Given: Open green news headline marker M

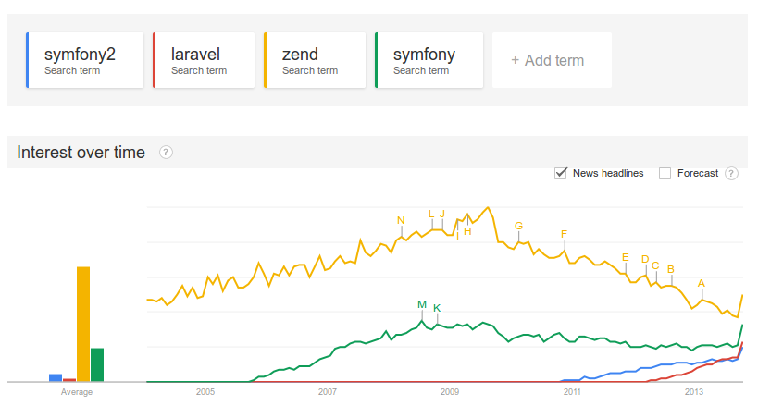Looking at the screenshot, I should (x=422, y=304).
